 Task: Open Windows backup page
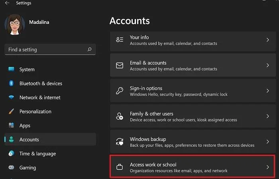[x=193, y=141]
